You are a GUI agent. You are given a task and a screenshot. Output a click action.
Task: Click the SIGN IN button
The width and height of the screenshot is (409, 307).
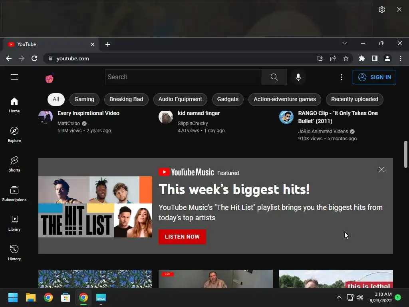[x=374, y=77]
